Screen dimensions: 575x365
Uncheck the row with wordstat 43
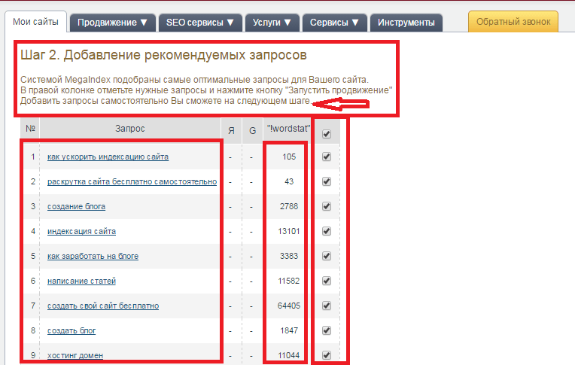pyautogui.click(x=327, y=181)
